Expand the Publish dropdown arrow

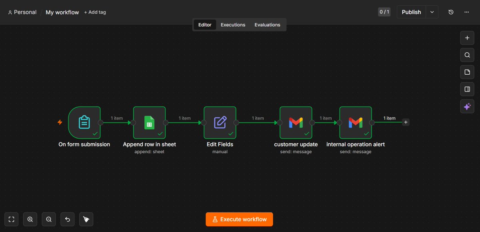[x=432, y=12]
